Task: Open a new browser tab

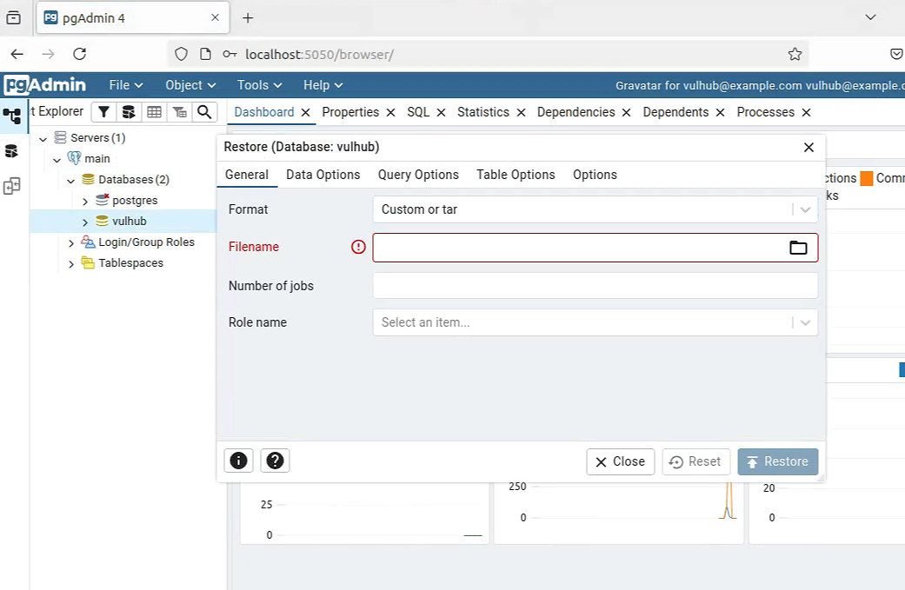Action: tap(248, 18)
